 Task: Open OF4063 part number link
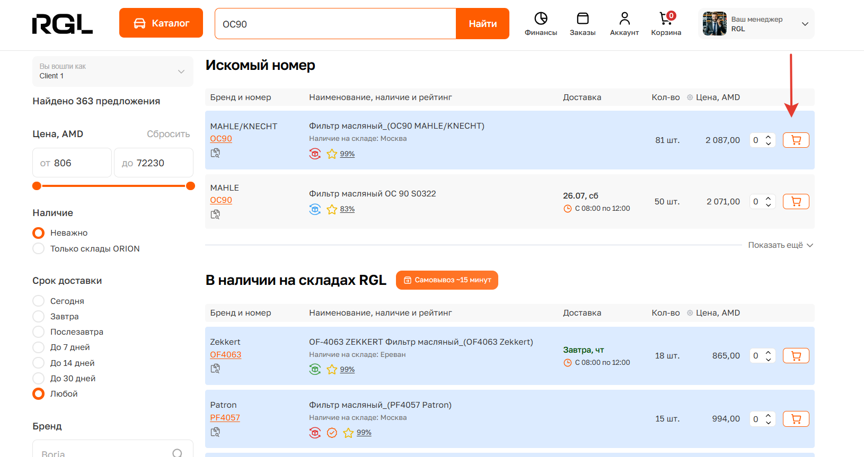click(x=226, y=355)
